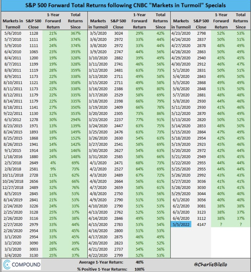Click the 91% total returns value
This screenshot has height=272, width=251.
(x=160, y=120)
